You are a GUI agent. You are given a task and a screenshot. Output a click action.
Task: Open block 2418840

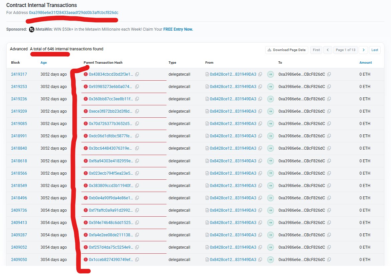(x=19, y=148)
